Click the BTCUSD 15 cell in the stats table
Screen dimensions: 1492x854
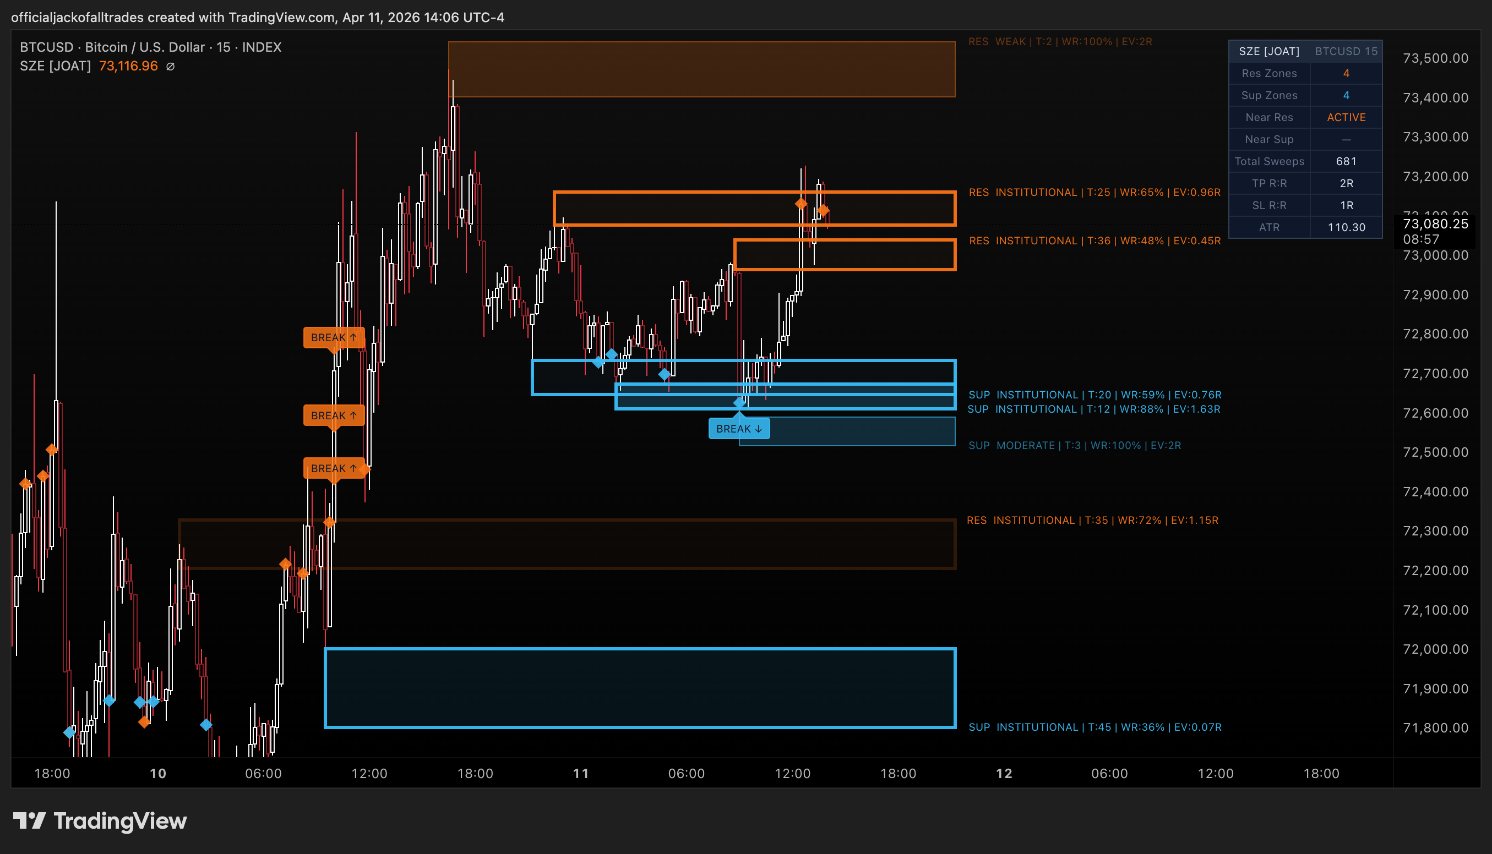point(1346,51)
